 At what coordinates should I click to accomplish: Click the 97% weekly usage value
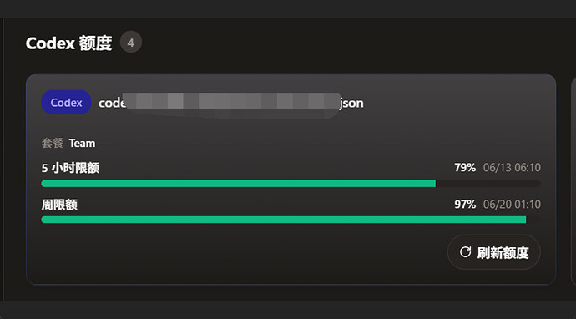(465, 204)
